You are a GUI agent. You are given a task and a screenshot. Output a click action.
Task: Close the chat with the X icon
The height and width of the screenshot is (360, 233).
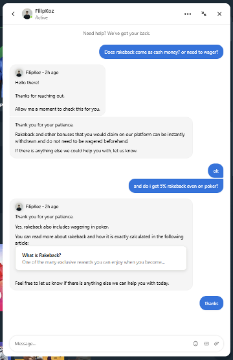(x=219, y=14)
